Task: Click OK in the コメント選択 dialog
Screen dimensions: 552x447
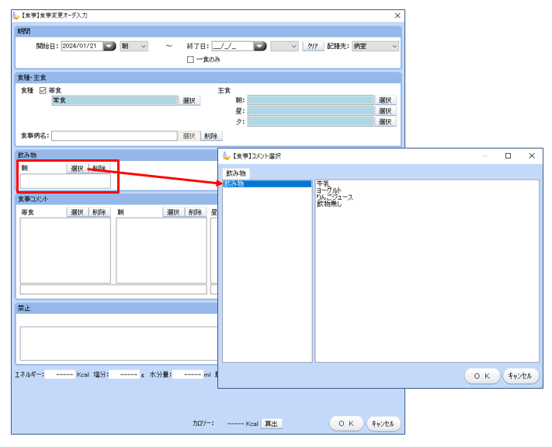Action: point(482,376)
